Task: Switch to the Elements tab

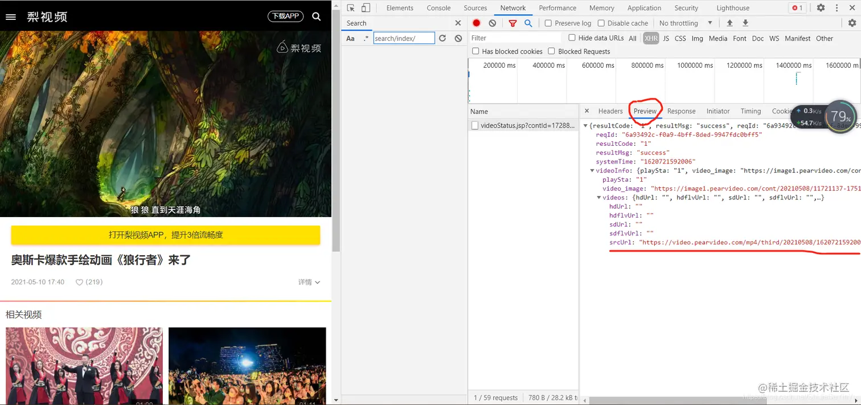Action: [400, 8]
